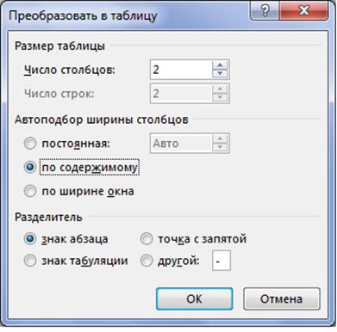This screenshot has height=332, width=337.
Task: Pick the другой separator option
Action: click(x=147, y=261)
